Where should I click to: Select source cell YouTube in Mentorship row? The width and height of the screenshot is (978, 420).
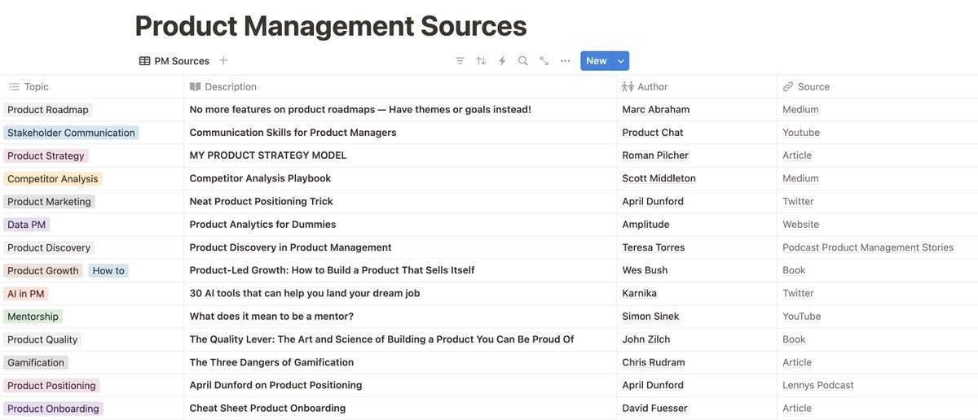[x=802, y=317]
